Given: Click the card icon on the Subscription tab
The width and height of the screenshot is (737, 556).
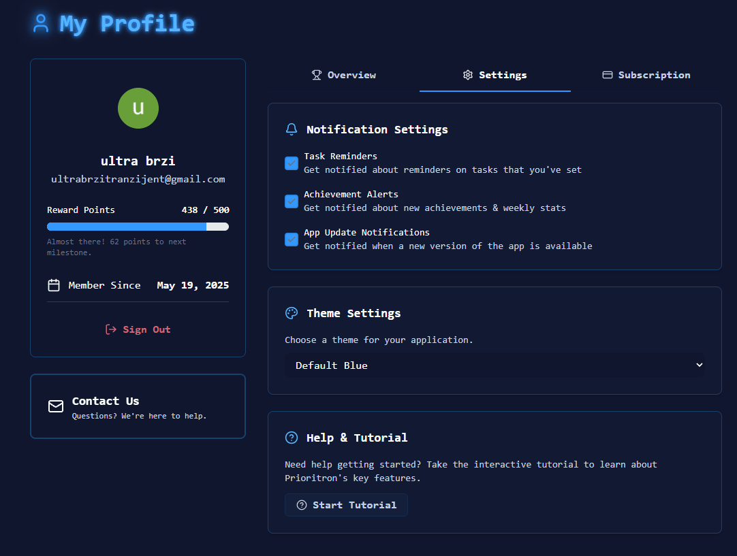Looking at the screenshot, I should pos(608,75).
